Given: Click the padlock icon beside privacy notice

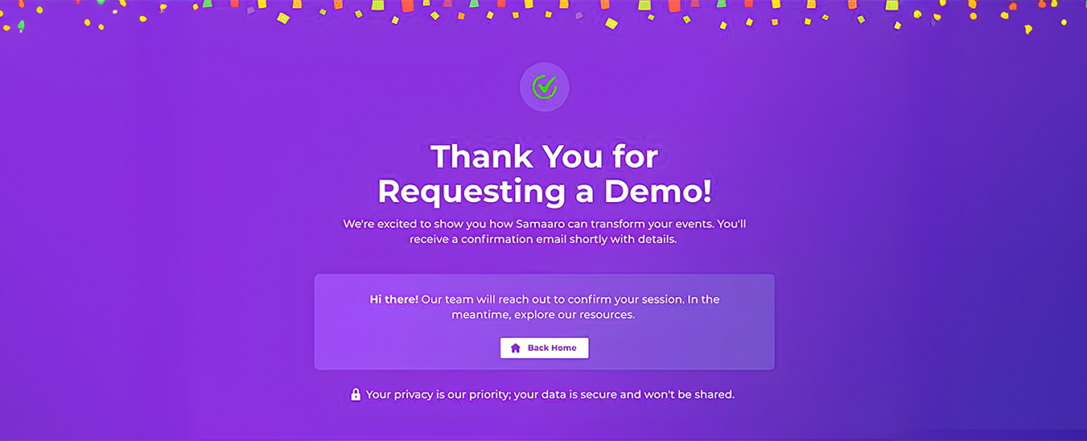Looking at the screenshot, I should [x=356, y=394].
